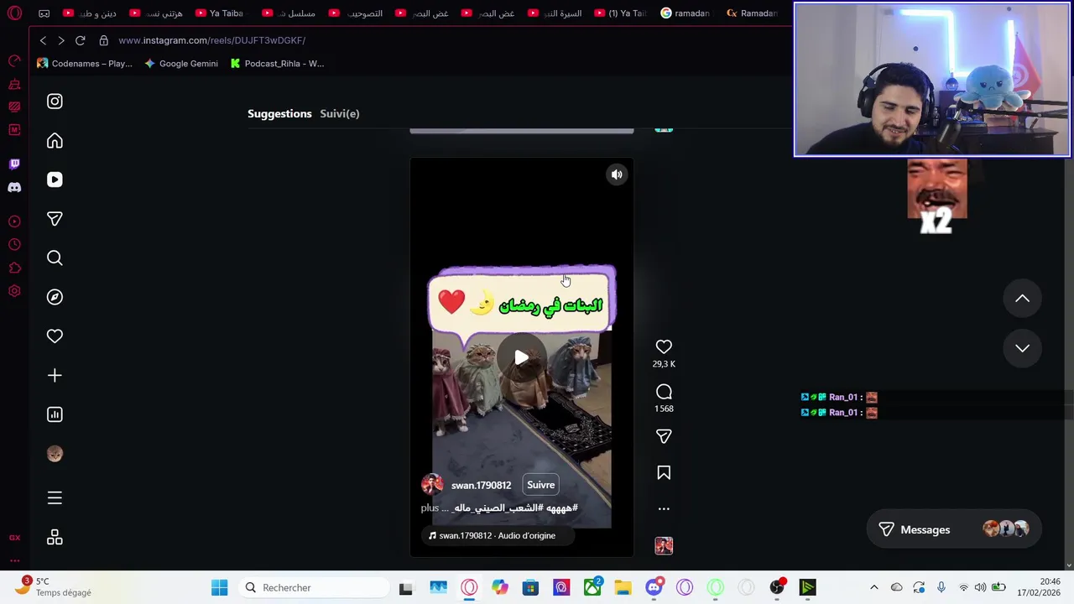Go to the Instagram Home feed

point(55,141)
